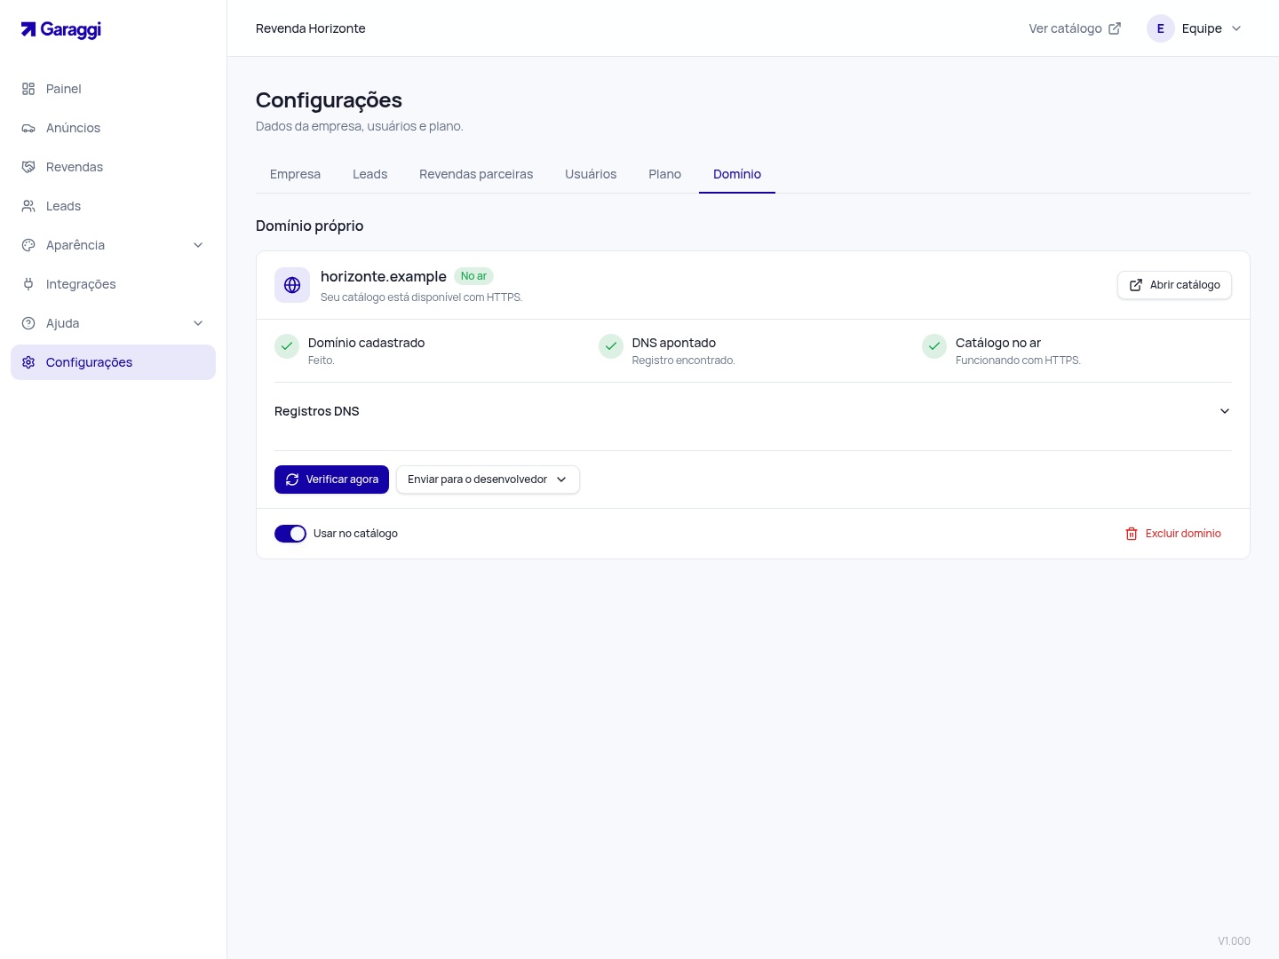Image resolution: width=1279 pixels, height=959 pixels.
Task: Expand the Aparência submenu chevron
Action: click(x=198, y=245)
